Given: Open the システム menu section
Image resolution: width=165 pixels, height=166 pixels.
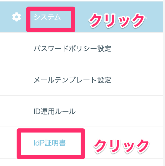Looking at the screenshot, I should coord(81,17).
